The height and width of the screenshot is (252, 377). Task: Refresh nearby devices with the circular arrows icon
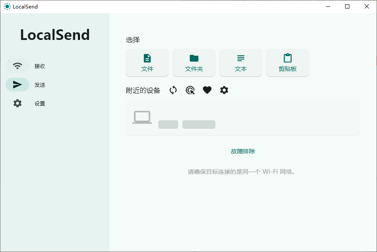[173, 90]
